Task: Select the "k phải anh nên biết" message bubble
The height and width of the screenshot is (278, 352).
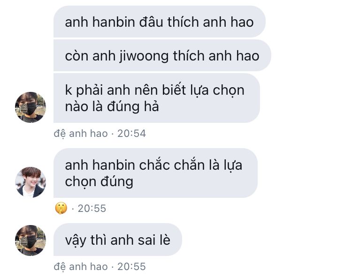Action: pyautogui.click(x=157, y=98)
